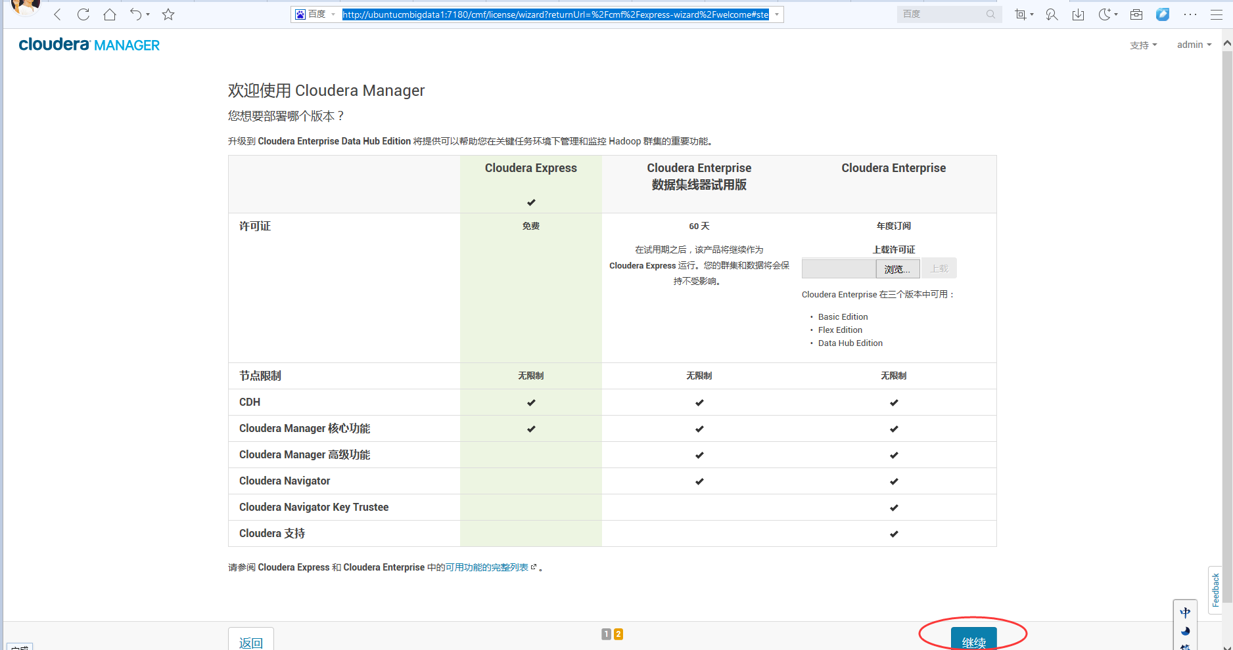
Task: Click the undo closed tab arrow icon
Action: pyautogui.click(x=135, y=14)
